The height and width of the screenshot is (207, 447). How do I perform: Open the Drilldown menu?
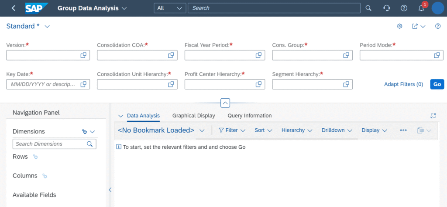coord(337,130)
